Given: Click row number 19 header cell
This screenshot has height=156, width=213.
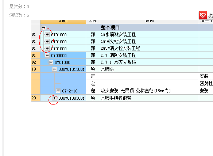Looking at the screenshot, I should 36,69.
